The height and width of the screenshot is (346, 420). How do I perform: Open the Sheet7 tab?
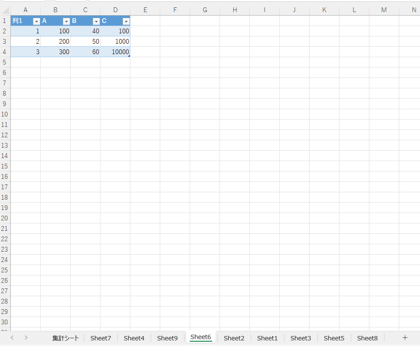[101, 338]
